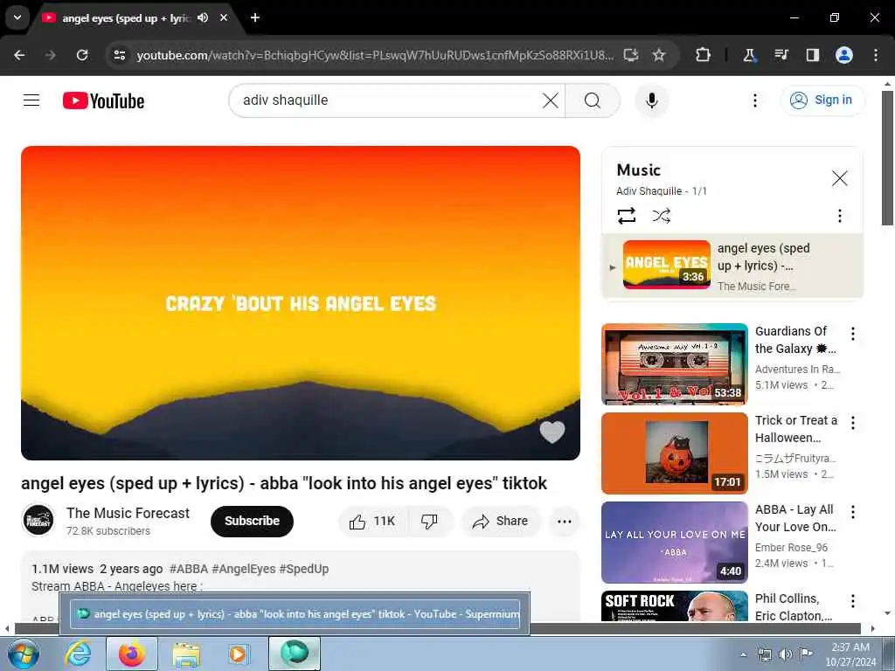Viewport: 895px width, 671px height.
Task: Bookmark this page with the star
Action: (659, 55)
